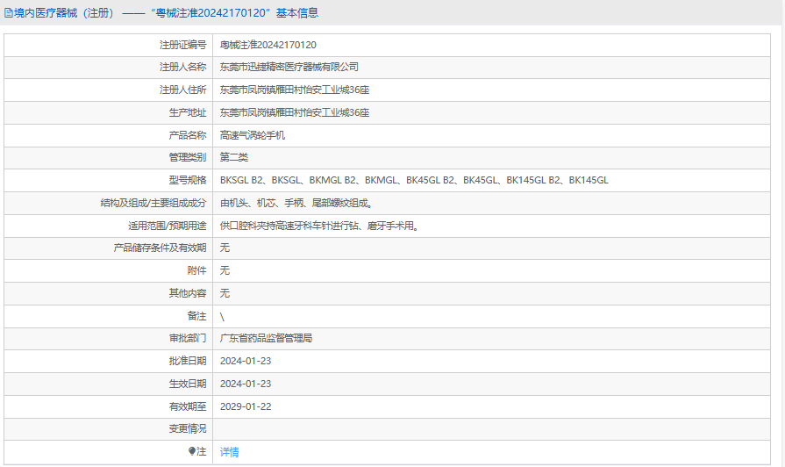Click the 注册人住所 label cell

109,90
